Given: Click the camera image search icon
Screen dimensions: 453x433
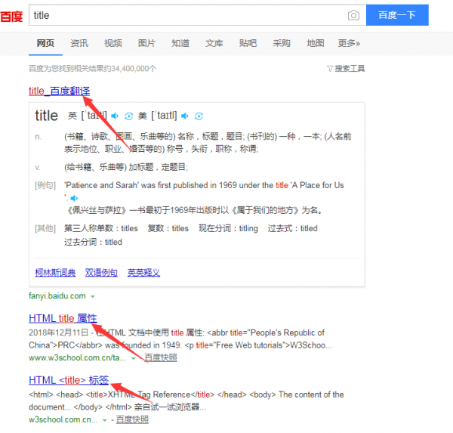Looking at the screenshot, I should pyautogui.click(x=353, y=15).
